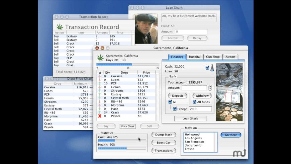Click the money pile picture in Finances
The width and height of the screenshot is (291, 164).
229,92
